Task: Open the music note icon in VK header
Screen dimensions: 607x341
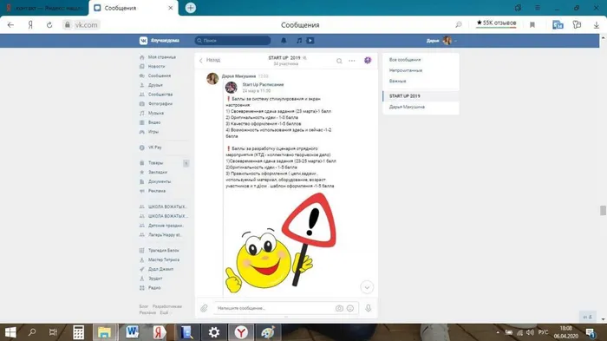Action: point(299,40)
